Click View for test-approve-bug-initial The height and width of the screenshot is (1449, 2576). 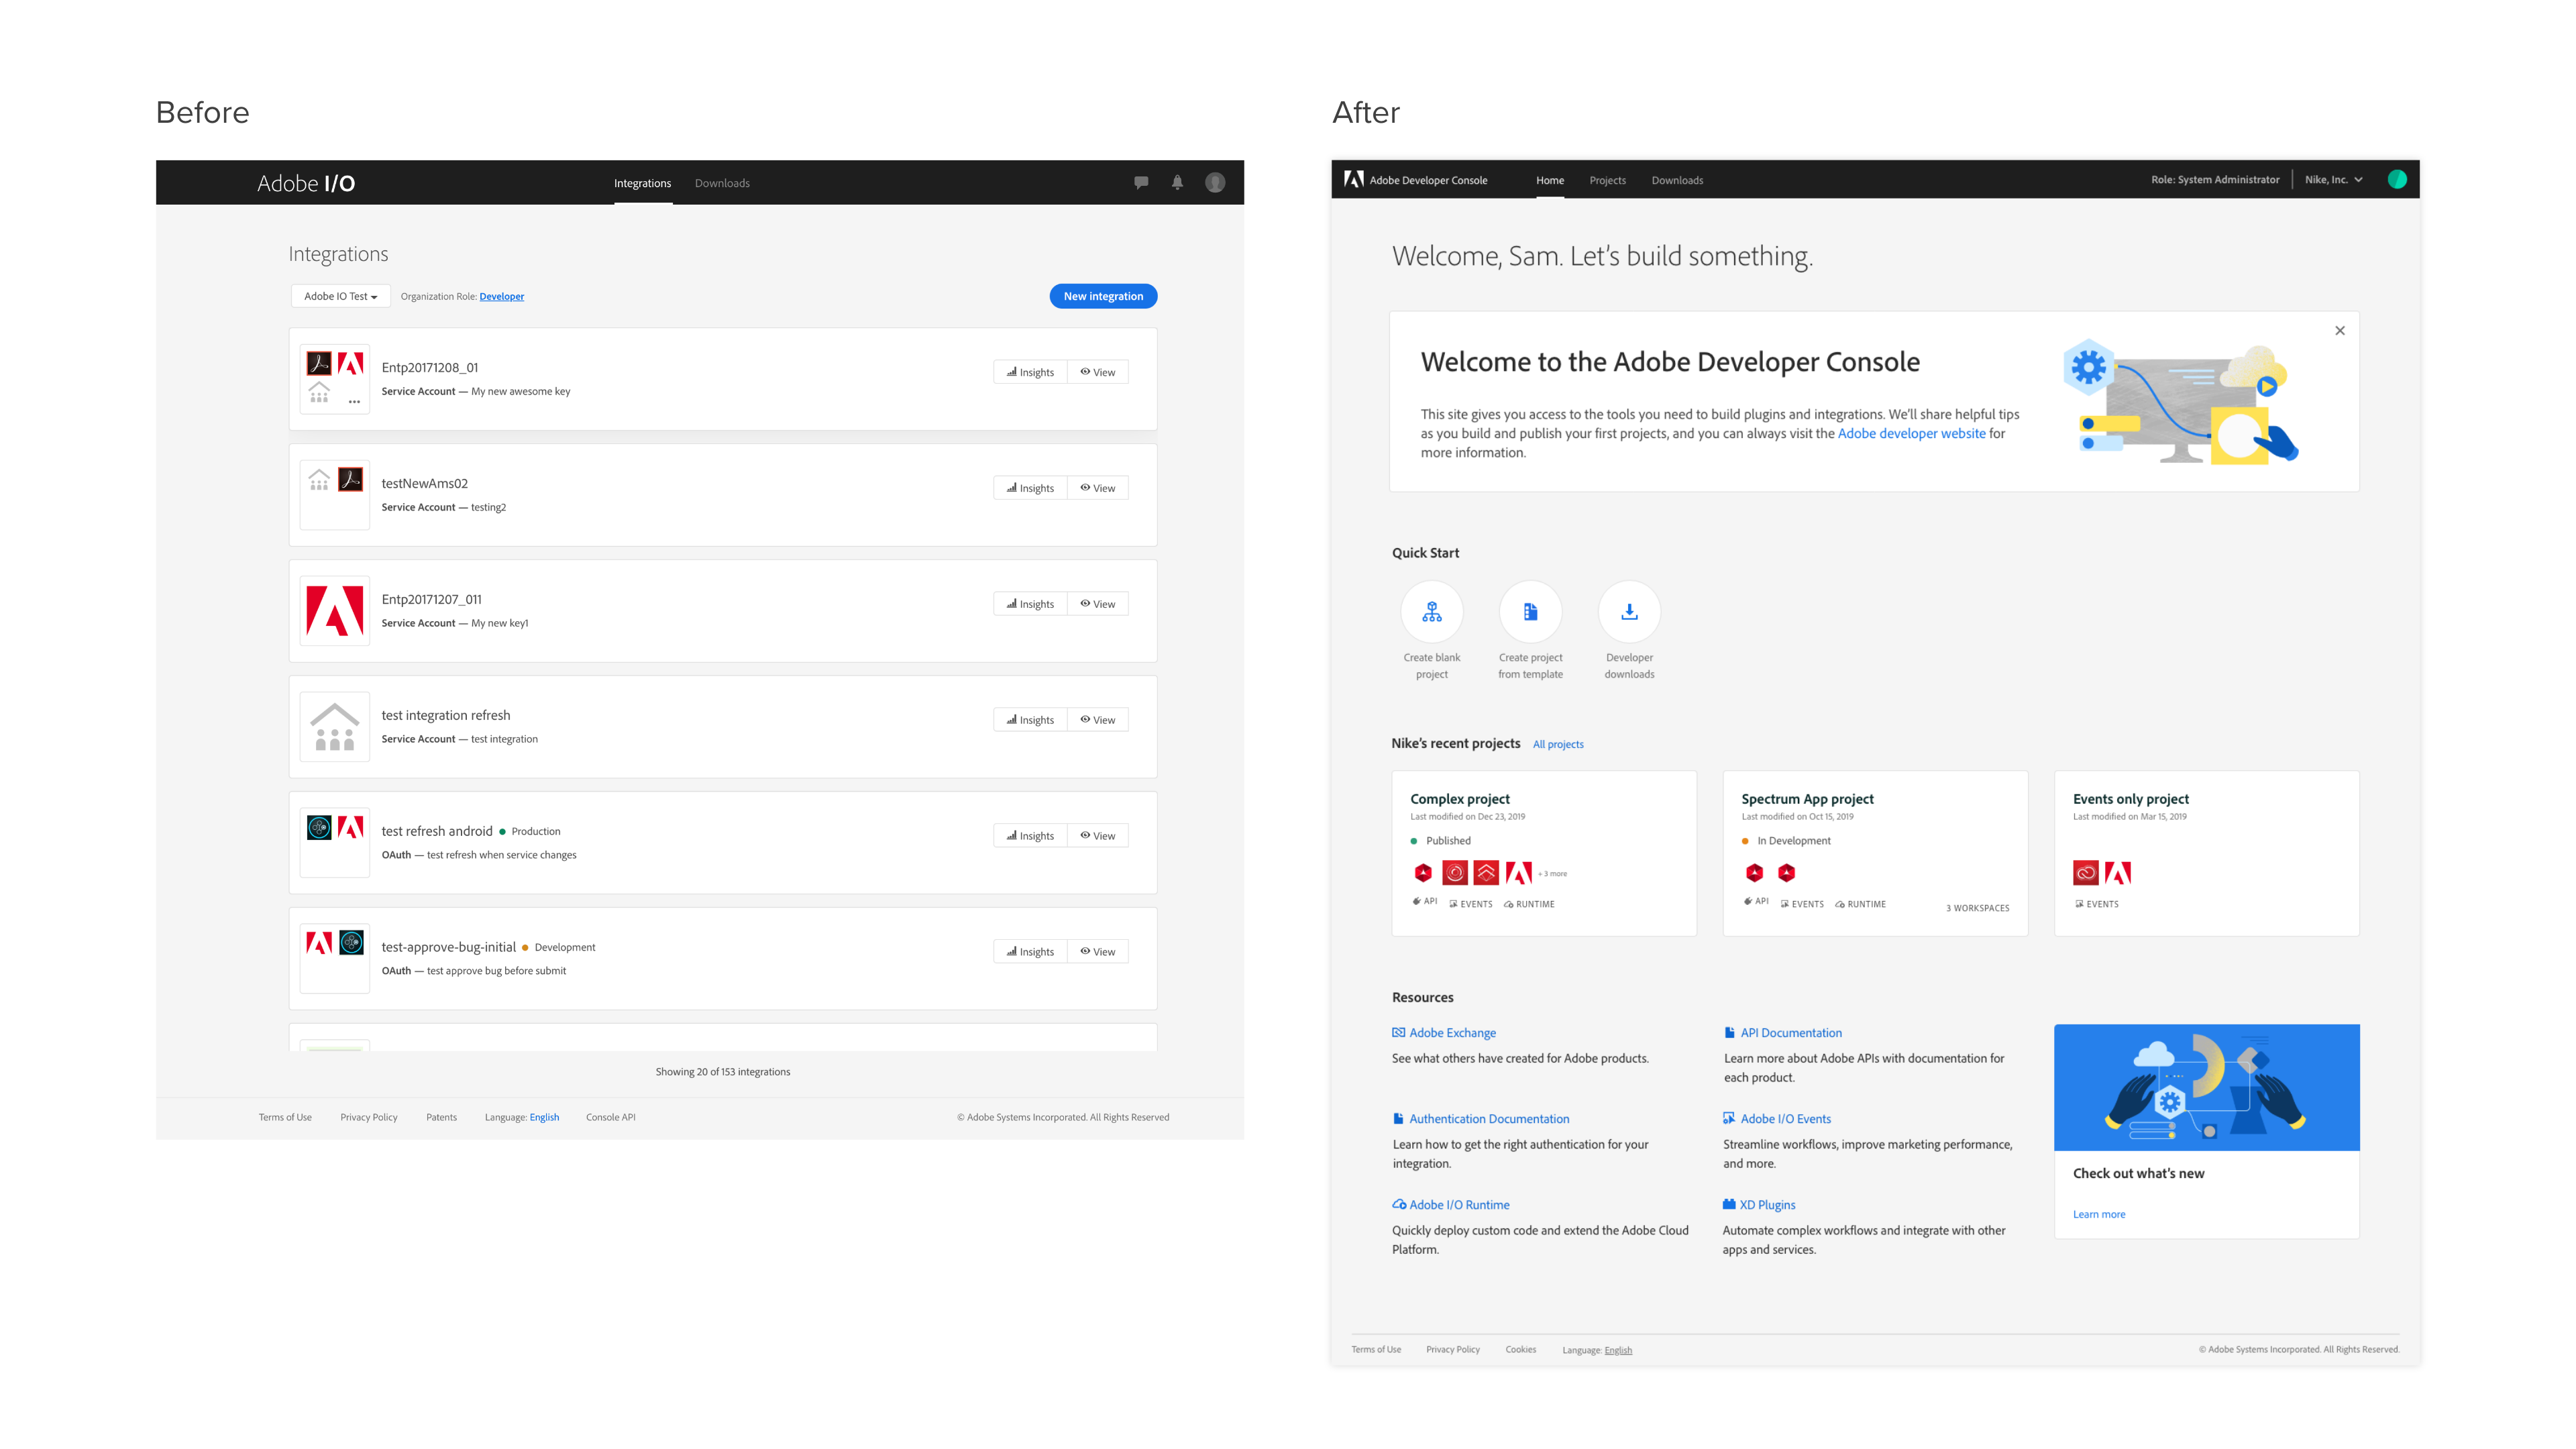[x=1097, y=952]
